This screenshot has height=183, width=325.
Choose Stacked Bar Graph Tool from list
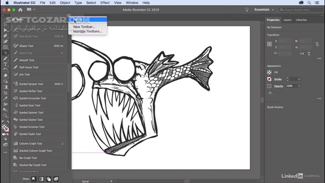[38, 165]
